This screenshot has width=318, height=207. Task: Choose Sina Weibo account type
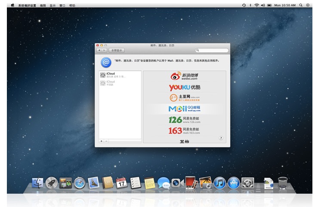[184, 76]
